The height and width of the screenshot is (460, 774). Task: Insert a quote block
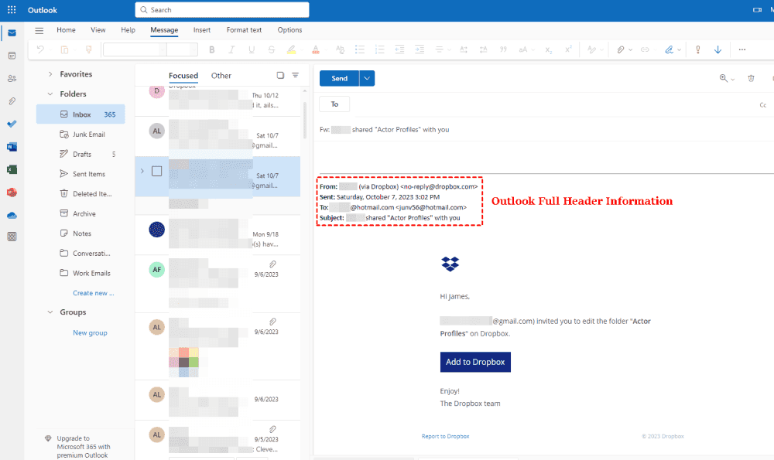[x=503, y=49]
